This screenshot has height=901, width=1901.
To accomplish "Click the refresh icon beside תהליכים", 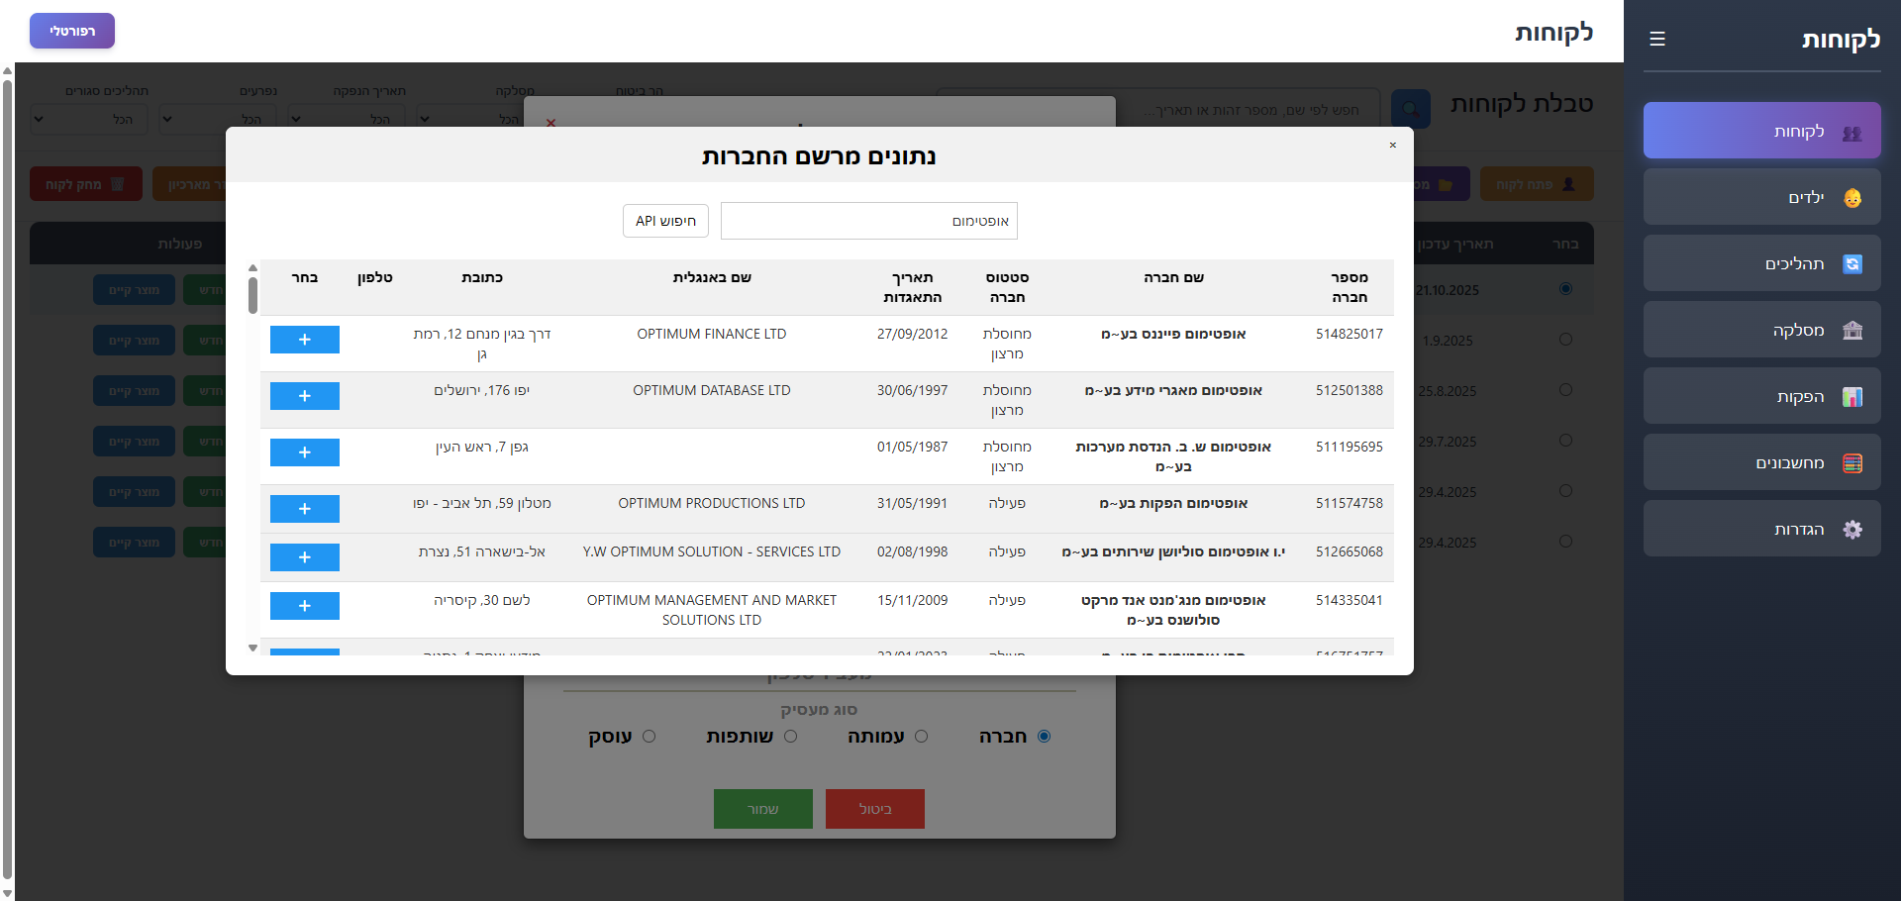I will (x=1852, y=264).
